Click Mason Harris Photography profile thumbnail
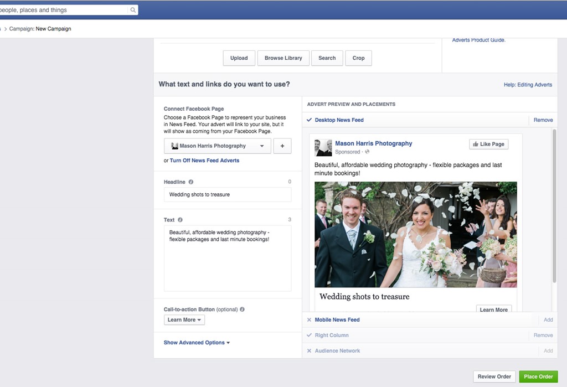Screen dimensions: 567x387 coord(323,147)
